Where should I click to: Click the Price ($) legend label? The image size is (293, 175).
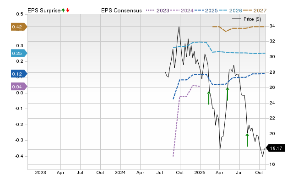coord(252,19)
